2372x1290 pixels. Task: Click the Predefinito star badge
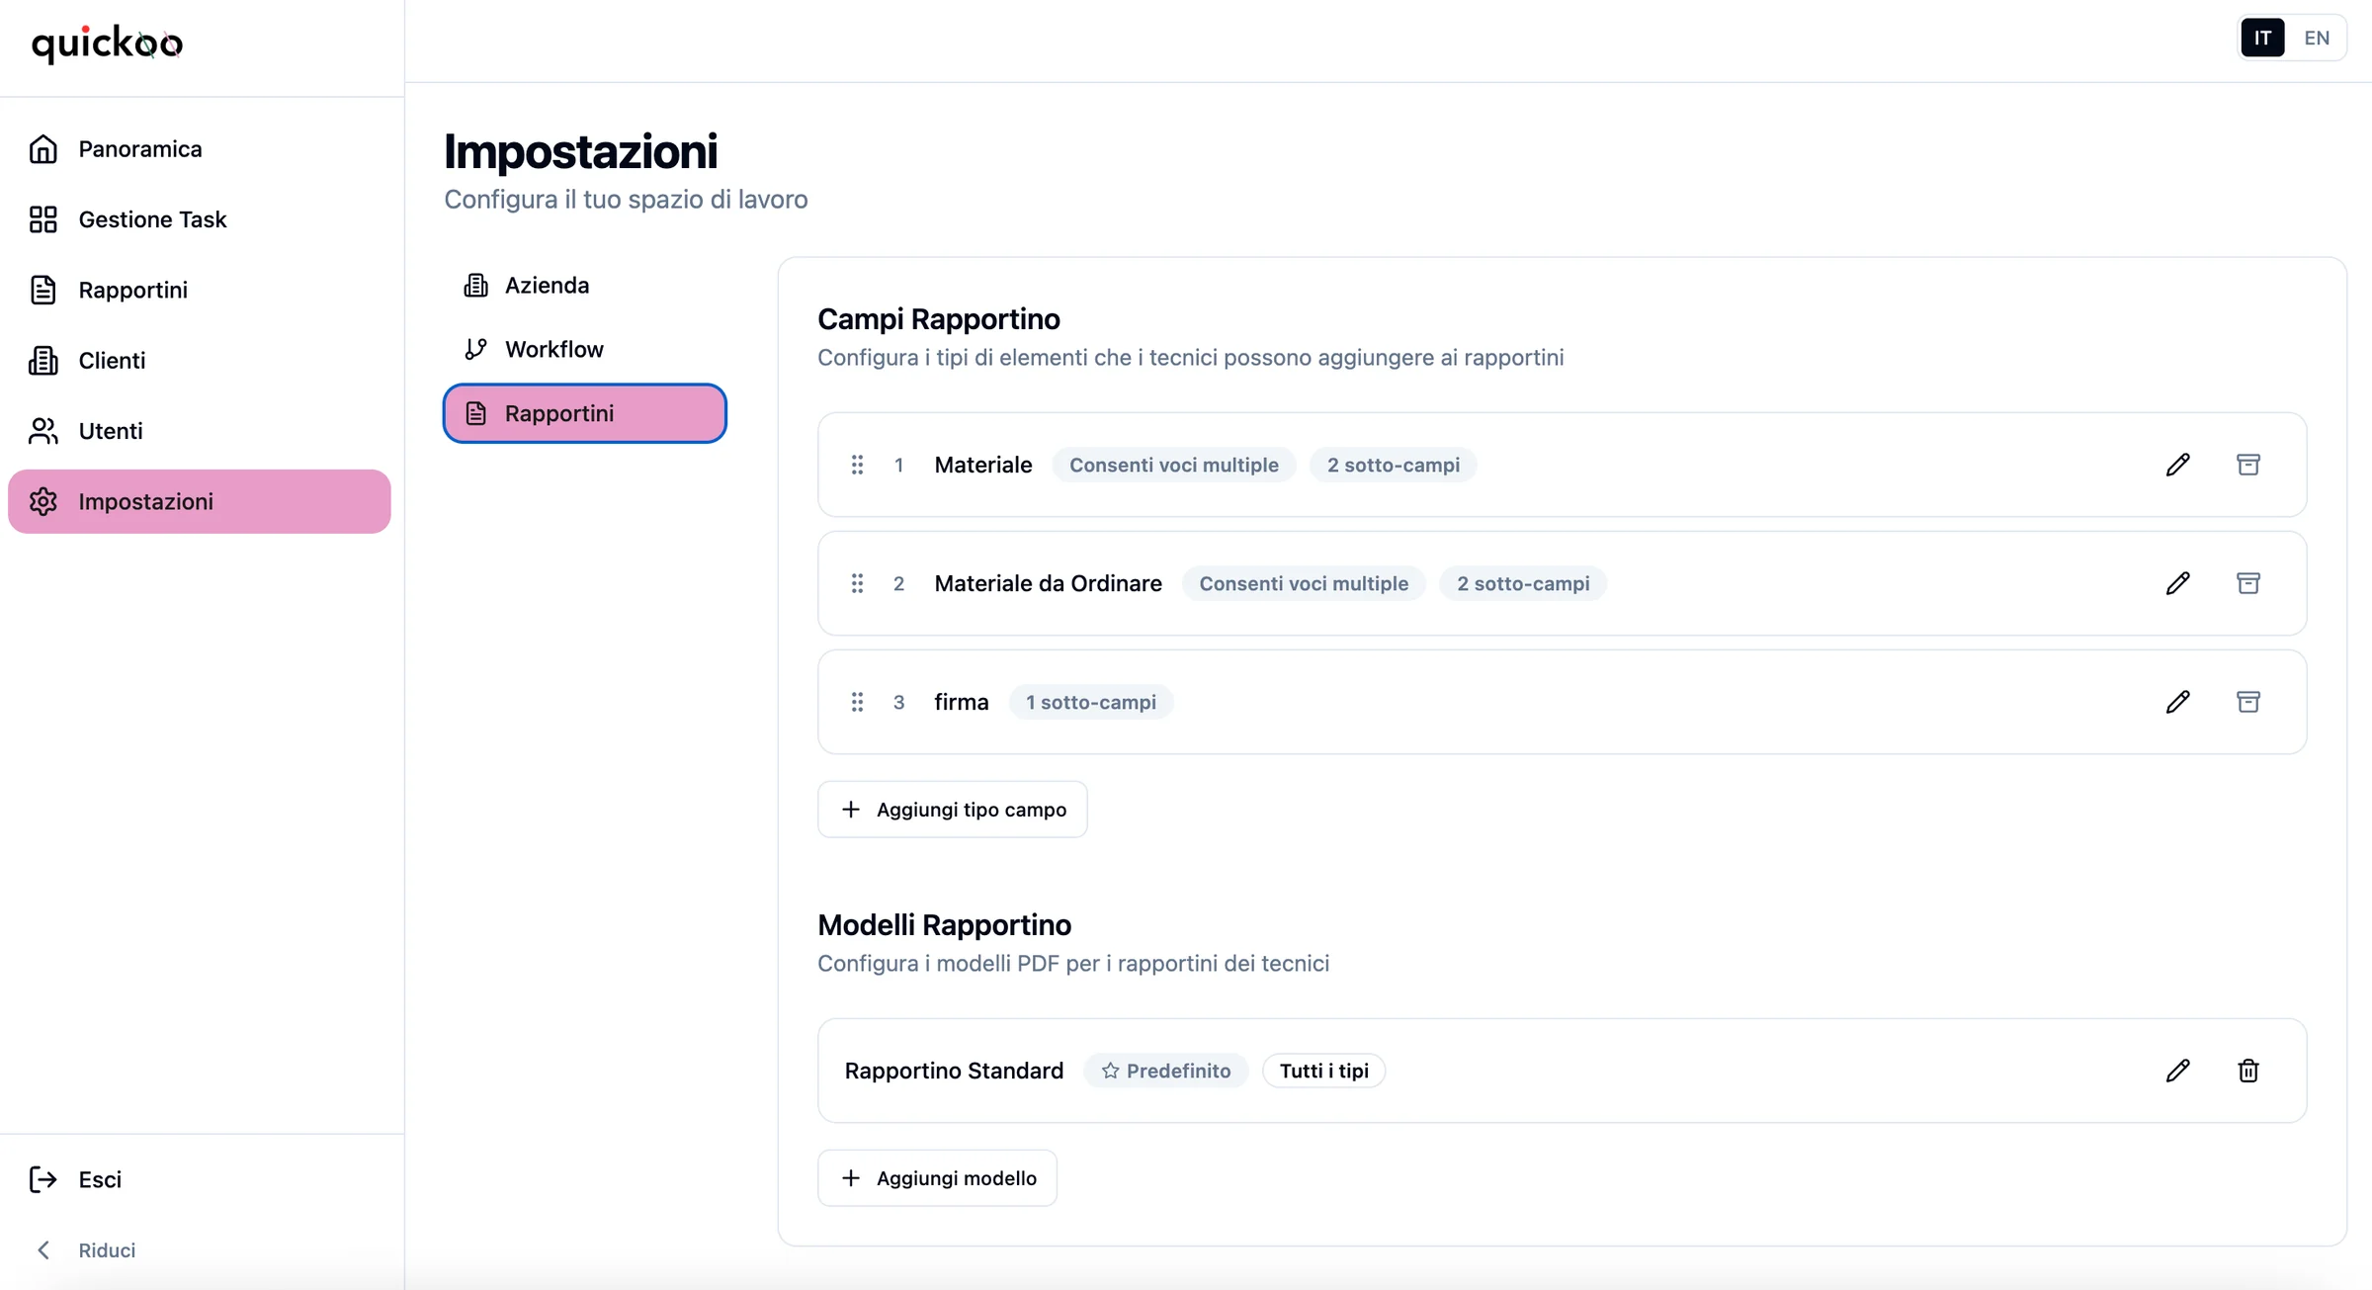(x=1166, y=1071)
